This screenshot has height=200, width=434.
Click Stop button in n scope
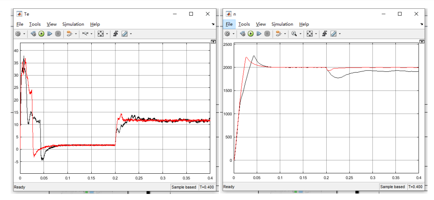(267, 34)
